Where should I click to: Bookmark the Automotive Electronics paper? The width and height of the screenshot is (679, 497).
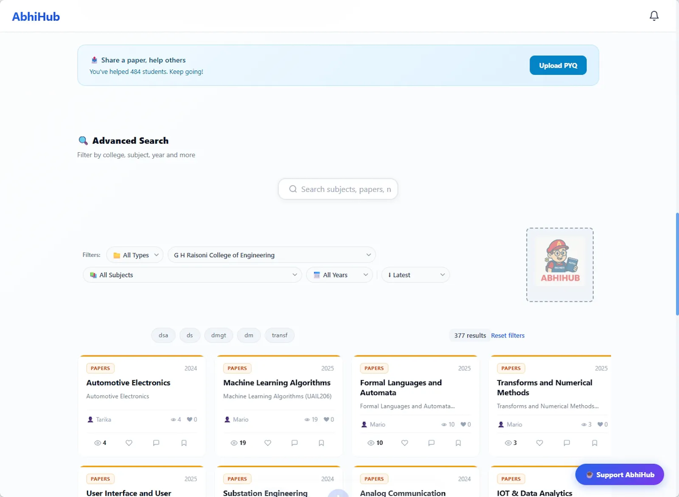(x=184, y=443)
